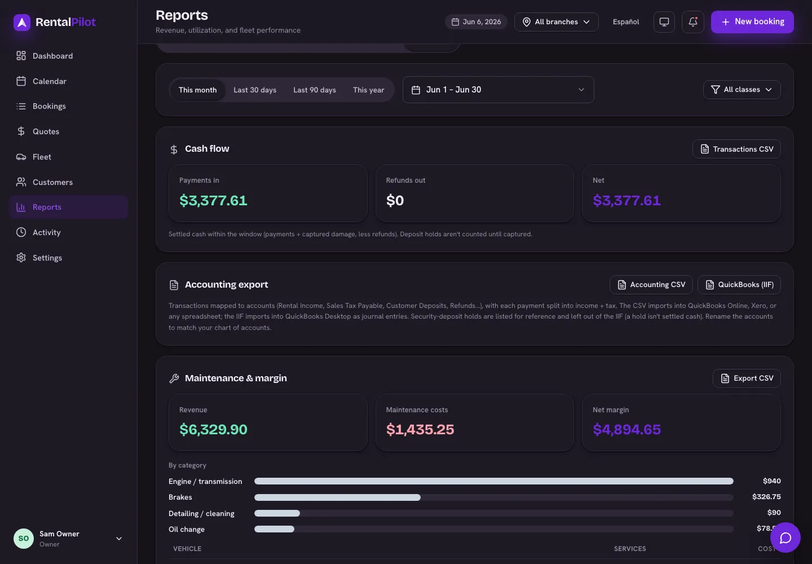Switch language to Español

pyautogui.click(x=626, y=22)
